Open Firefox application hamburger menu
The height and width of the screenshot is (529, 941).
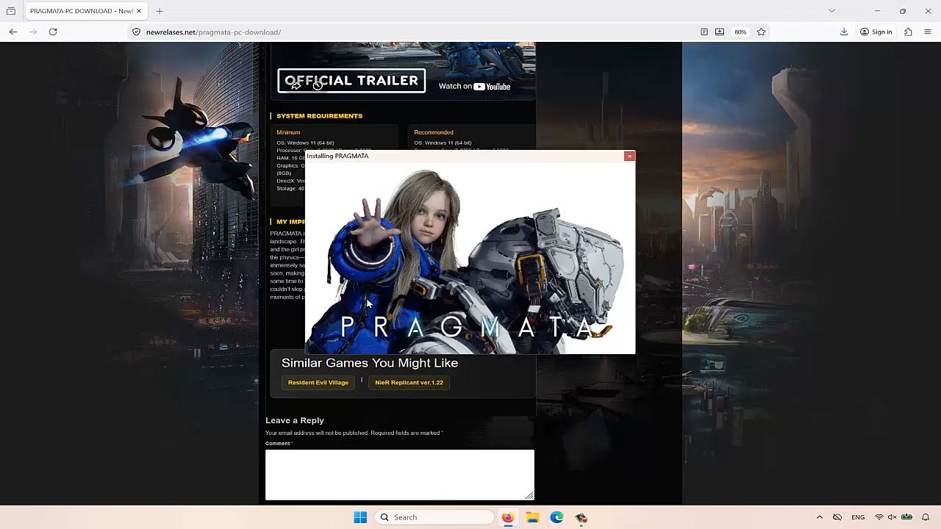coord(928,32)
